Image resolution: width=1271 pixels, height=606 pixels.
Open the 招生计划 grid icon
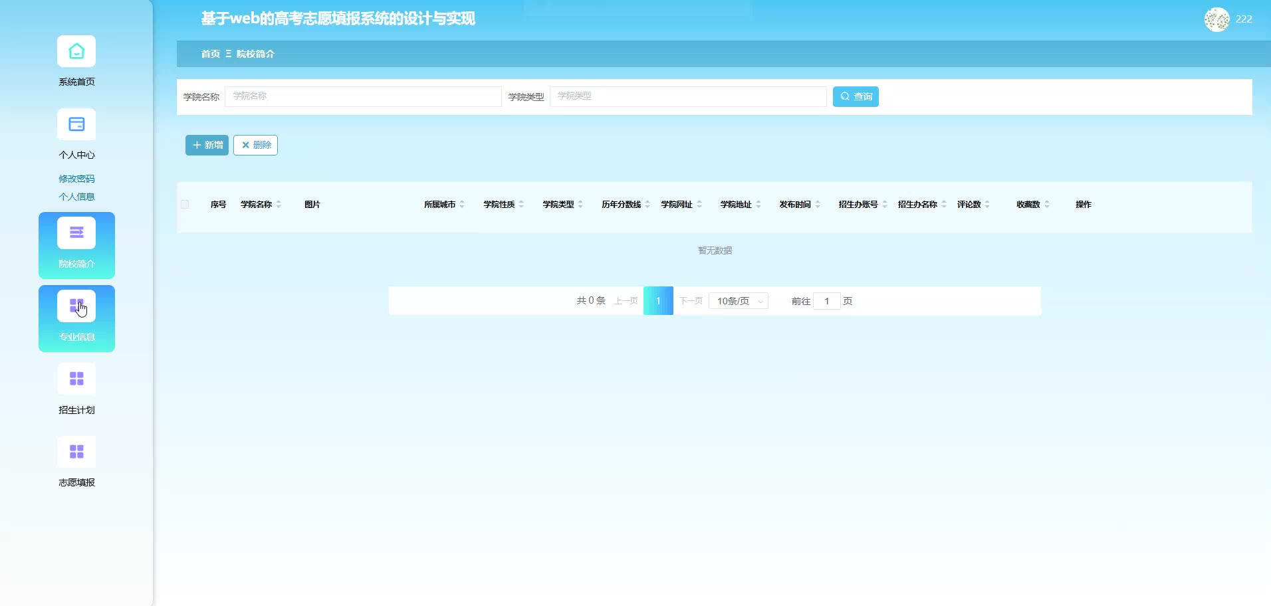[x=76, y=379]
